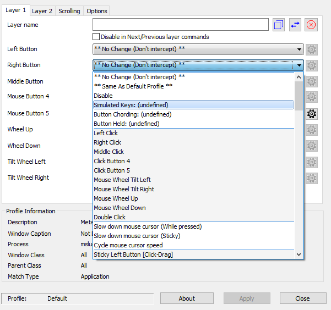This screenshot has height=310, width=331.
Task: Go to the Options tab
Action: (97, 11)
